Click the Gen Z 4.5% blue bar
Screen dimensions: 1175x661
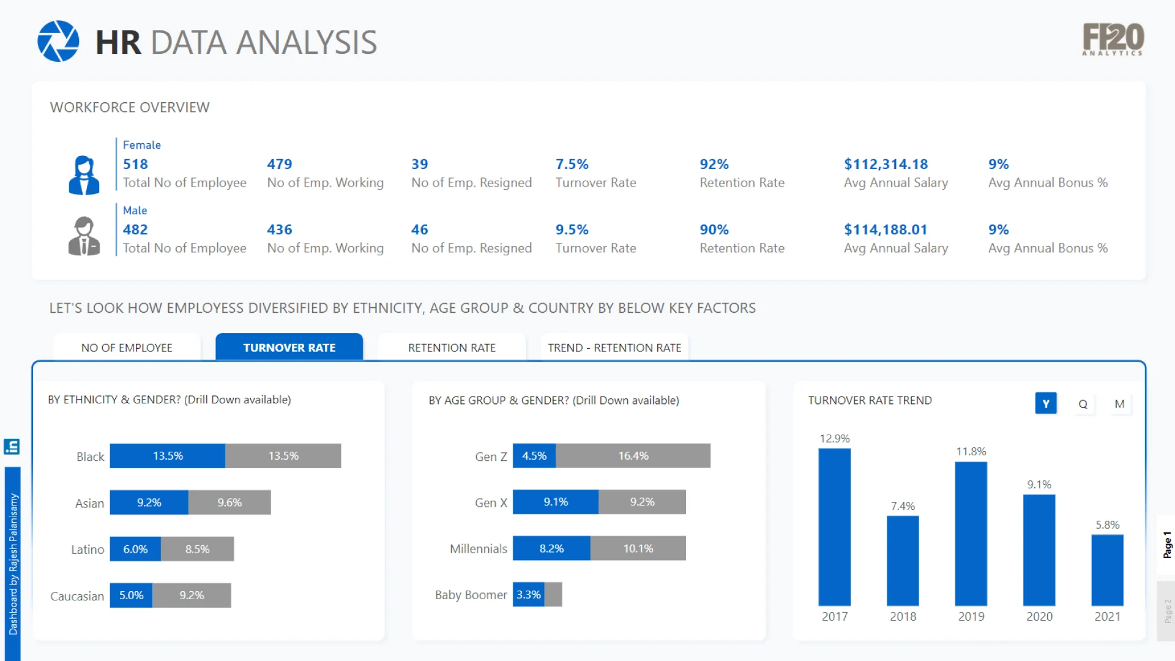[x=534, y=456]
